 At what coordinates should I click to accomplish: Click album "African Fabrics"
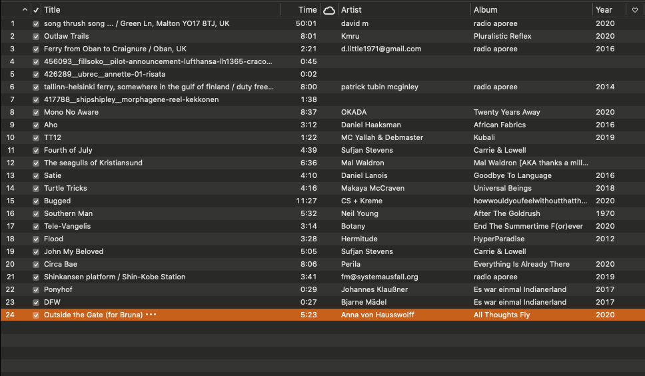499,125
